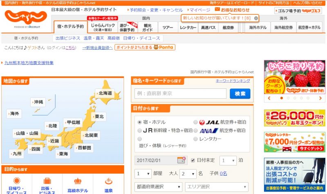Select JAL 航空券+宿泊 radio option
Viewport: 327px width, 194px height.
click(x=195, y=122)
